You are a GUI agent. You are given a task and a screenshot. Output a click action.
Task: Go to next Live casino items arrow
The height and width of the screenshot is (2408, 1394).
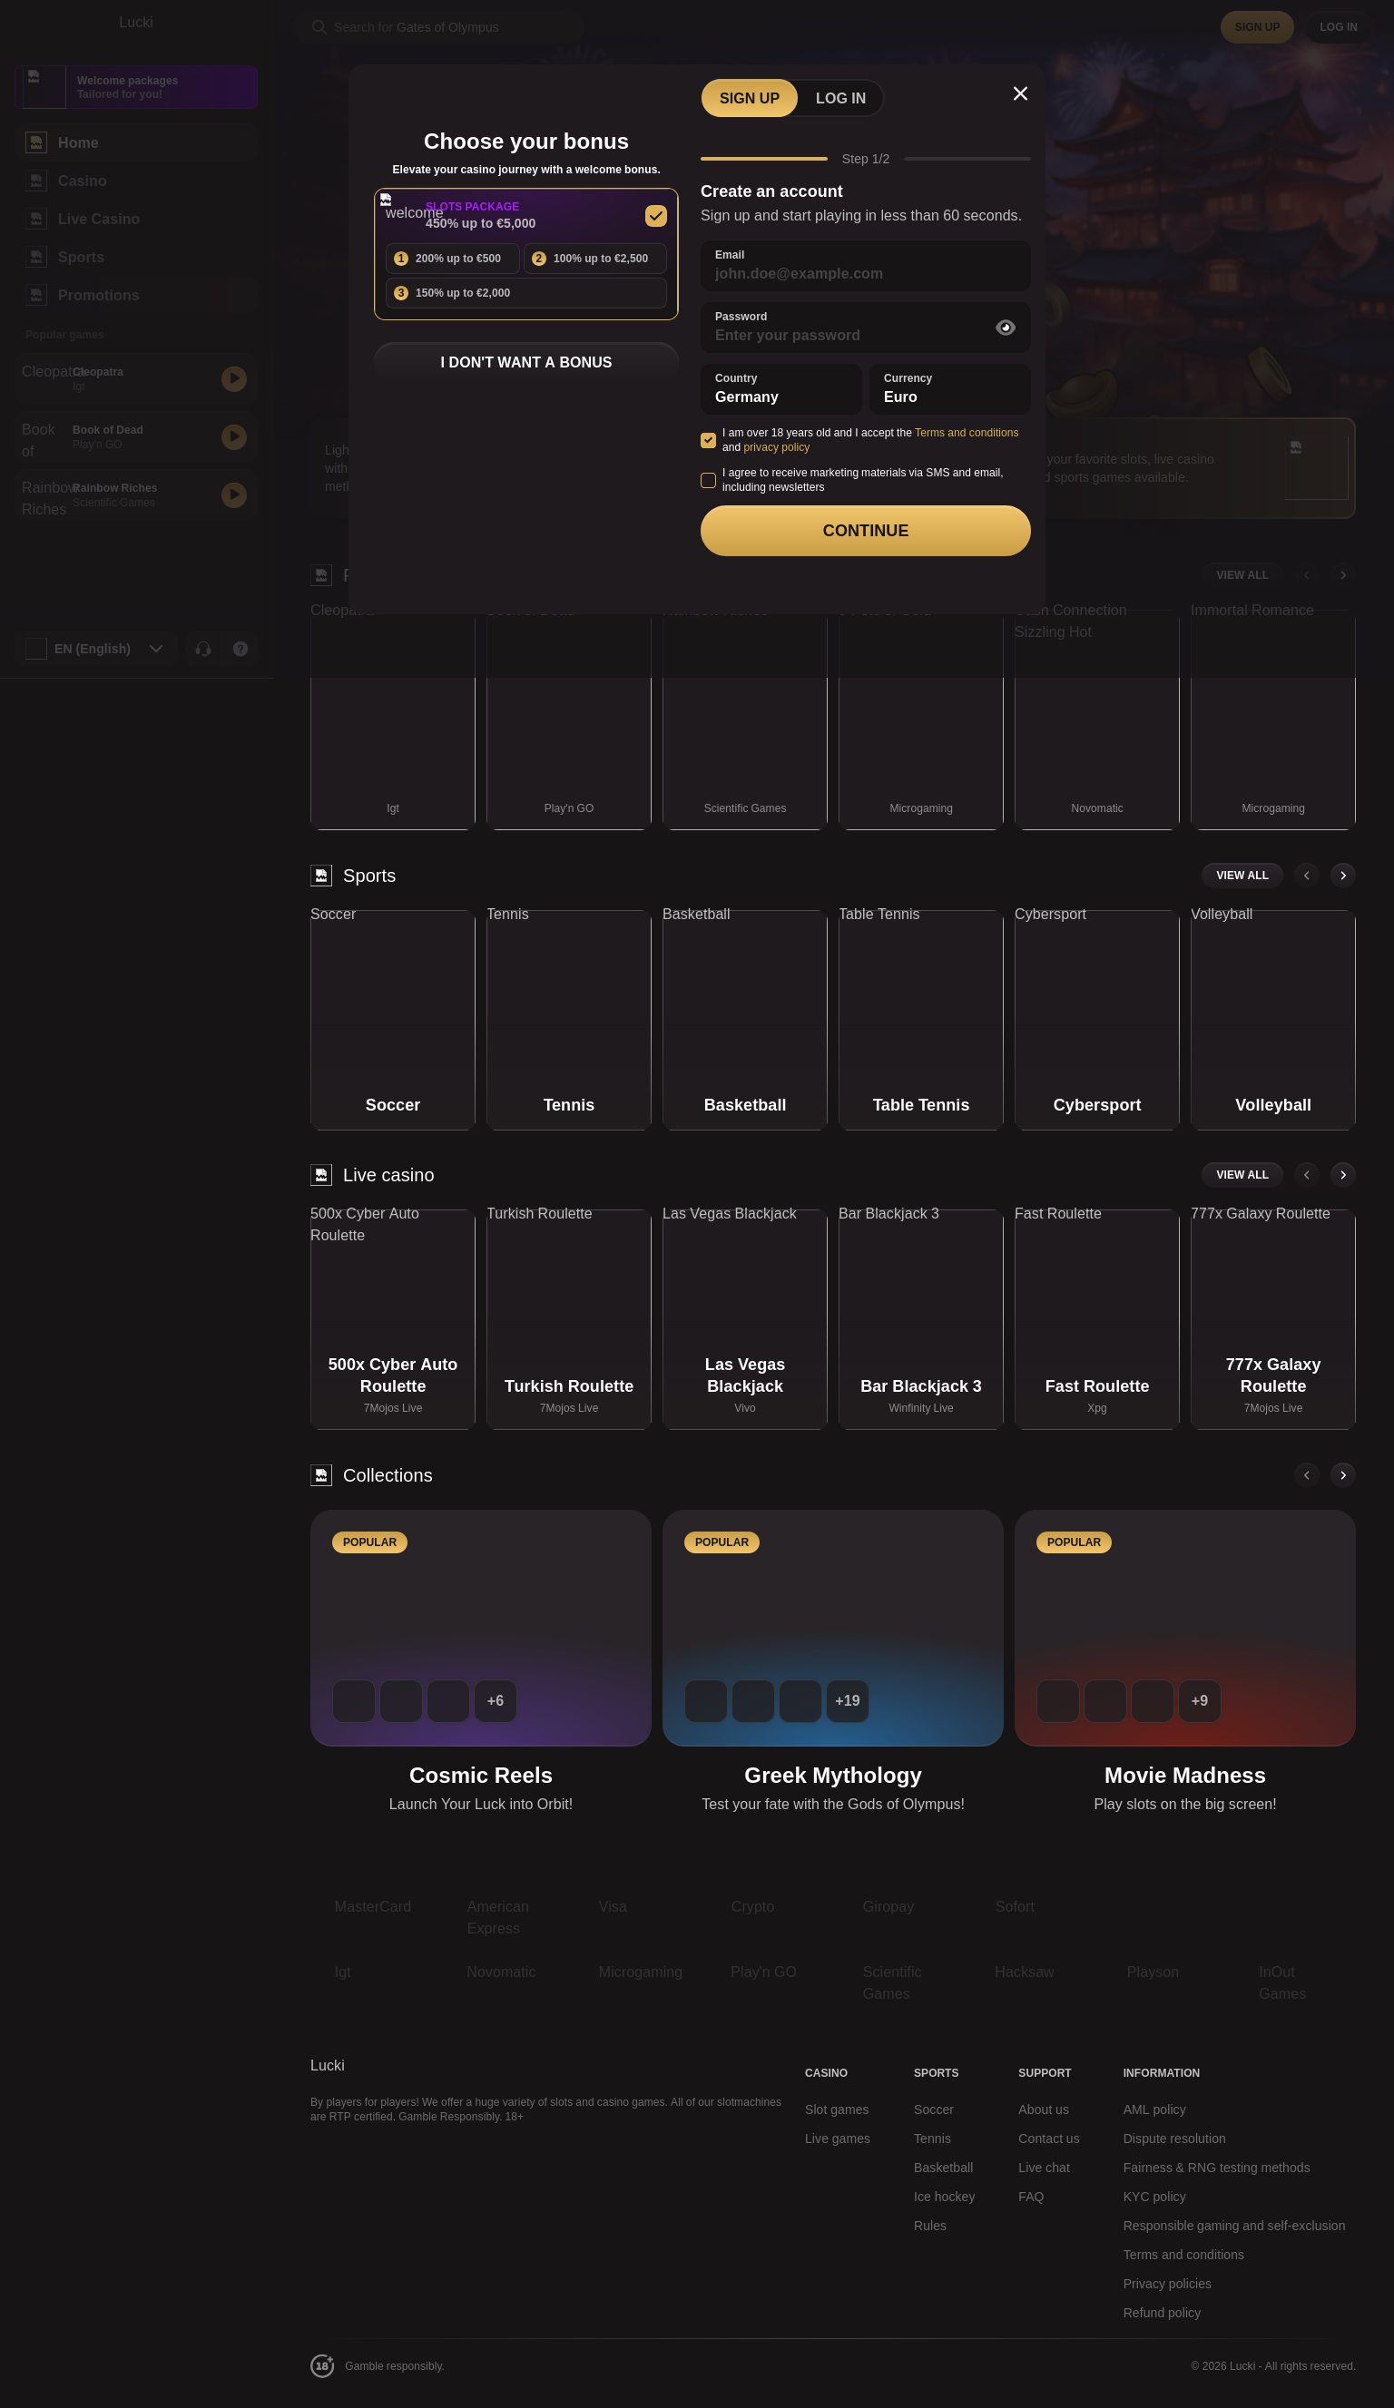pyautogui.click(x=1342, y=1174)
